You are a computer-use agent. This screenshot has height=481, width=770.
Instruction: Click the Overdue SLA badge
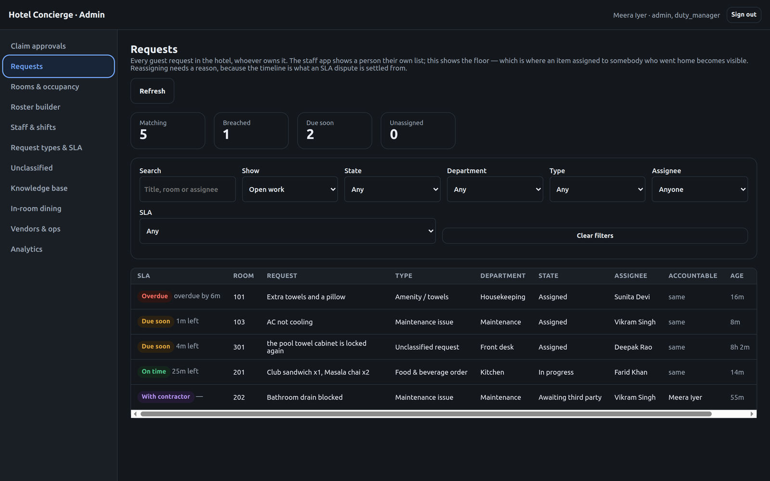pos(154,296)
